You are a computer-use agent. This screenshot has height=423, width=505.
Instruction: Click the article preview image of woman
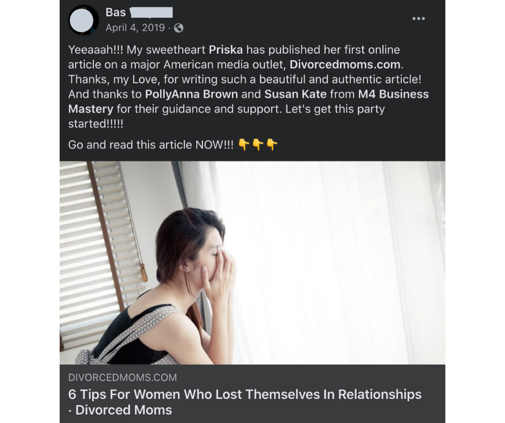click(252, 262)
